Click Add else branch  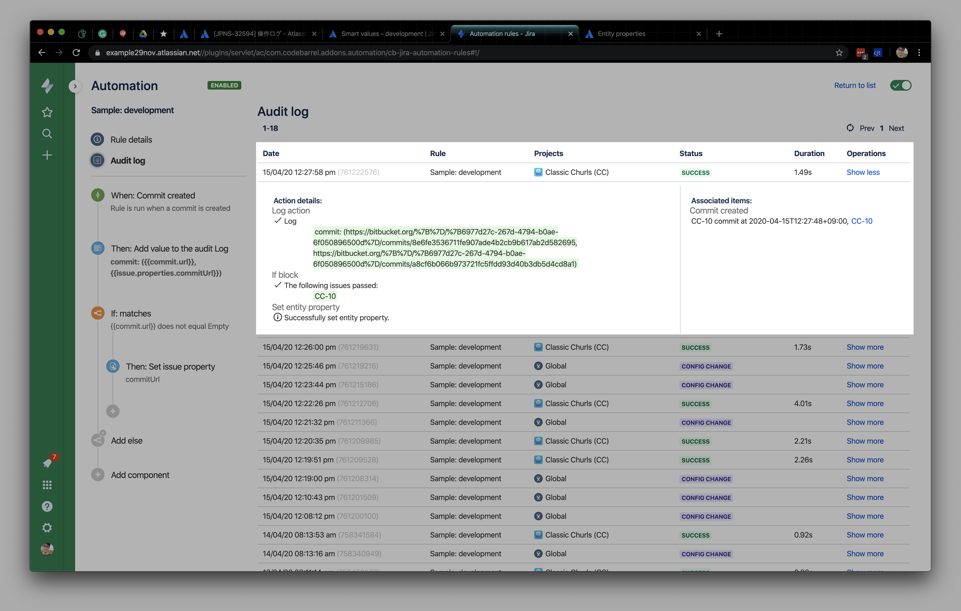pyautogui.click(x=117, y=440)
